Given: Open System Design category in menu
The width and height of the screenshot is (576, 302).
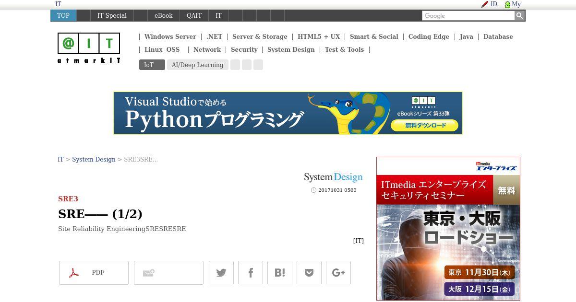Looking at the screenshot, I should click(x=291, y=49).
